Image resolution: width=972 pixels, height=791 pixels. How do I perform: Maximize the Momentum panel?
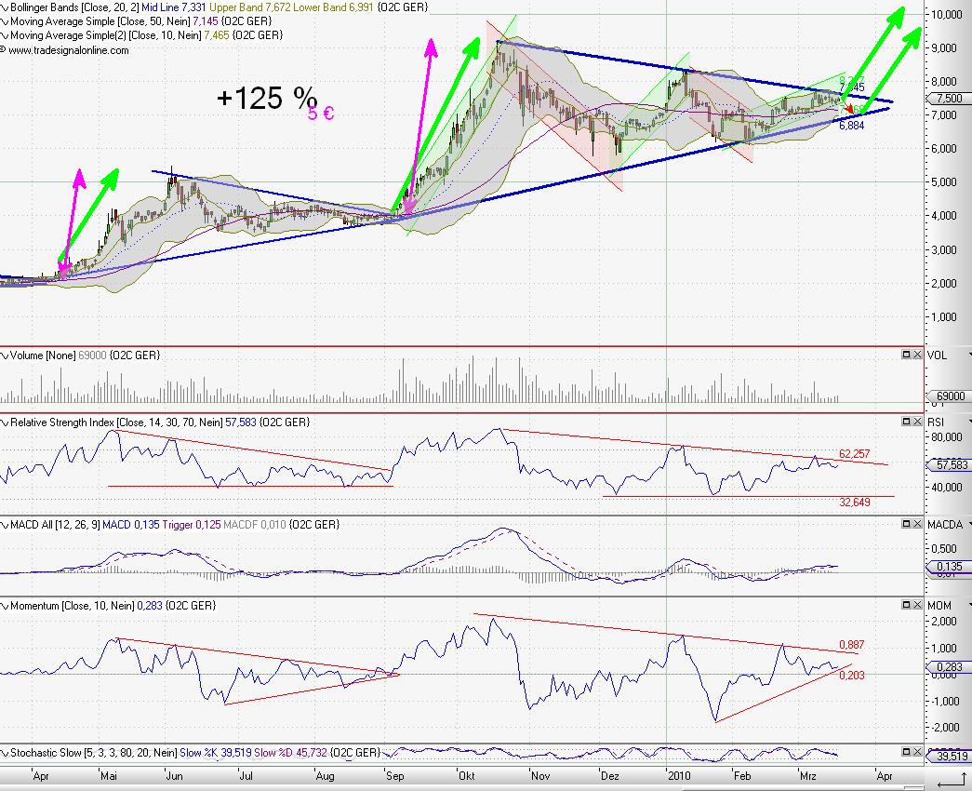(905, 605)
